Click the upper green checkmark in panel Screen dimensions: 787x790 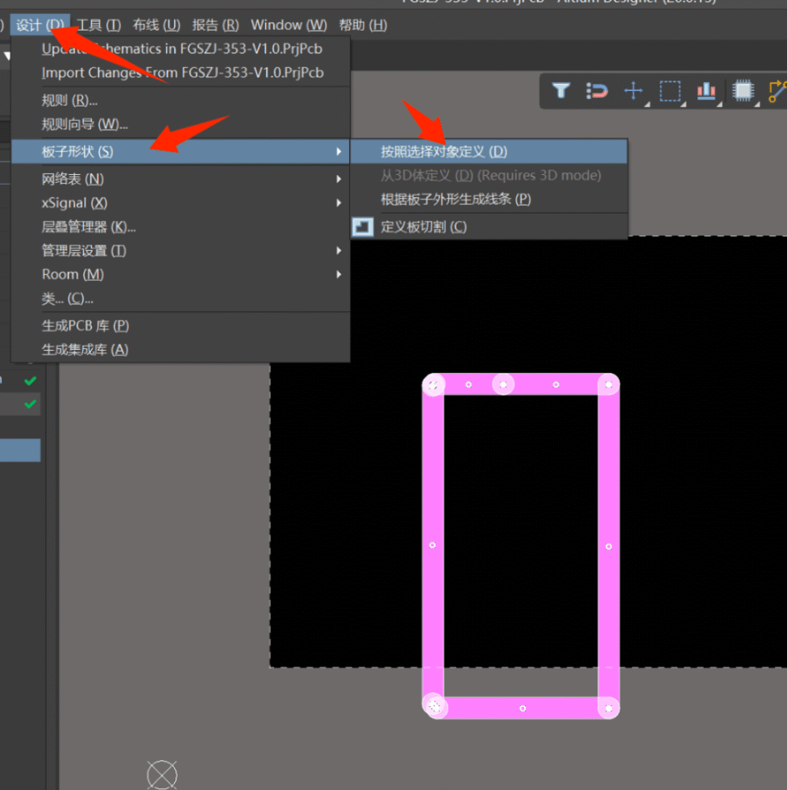30,380
